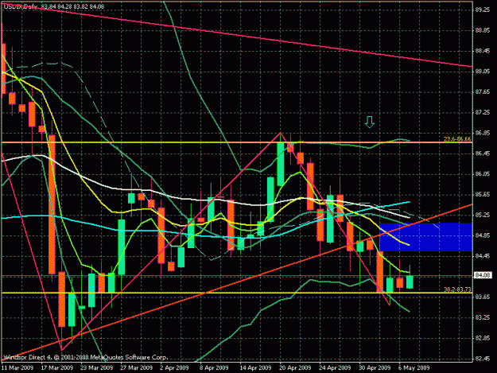This screenshot has width=497, height=373.
Task: Click the 89.25 price axis label
Action: click(483, 10)
